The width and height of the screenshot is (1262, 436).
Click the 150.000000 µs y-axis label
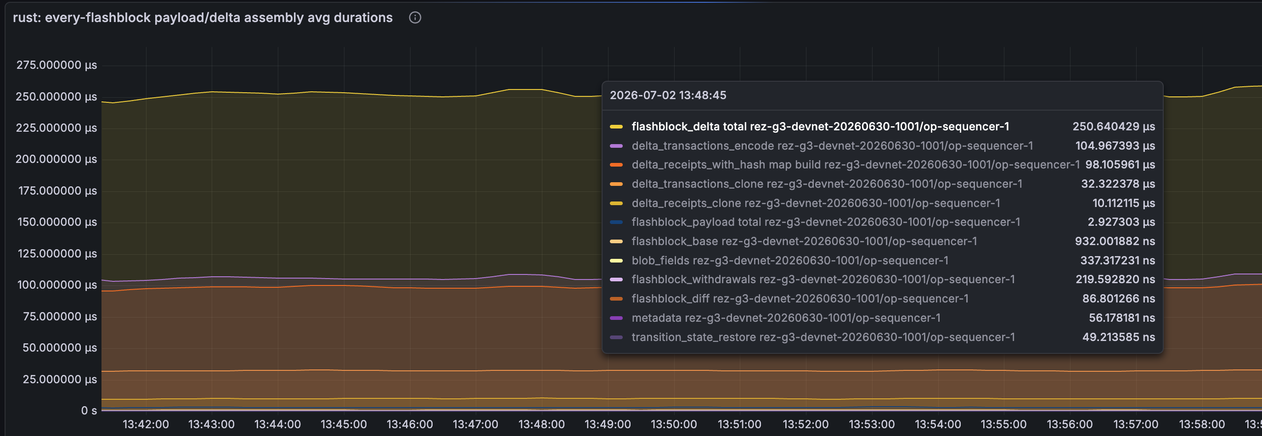pyautogui.click(x=57, y=222)
